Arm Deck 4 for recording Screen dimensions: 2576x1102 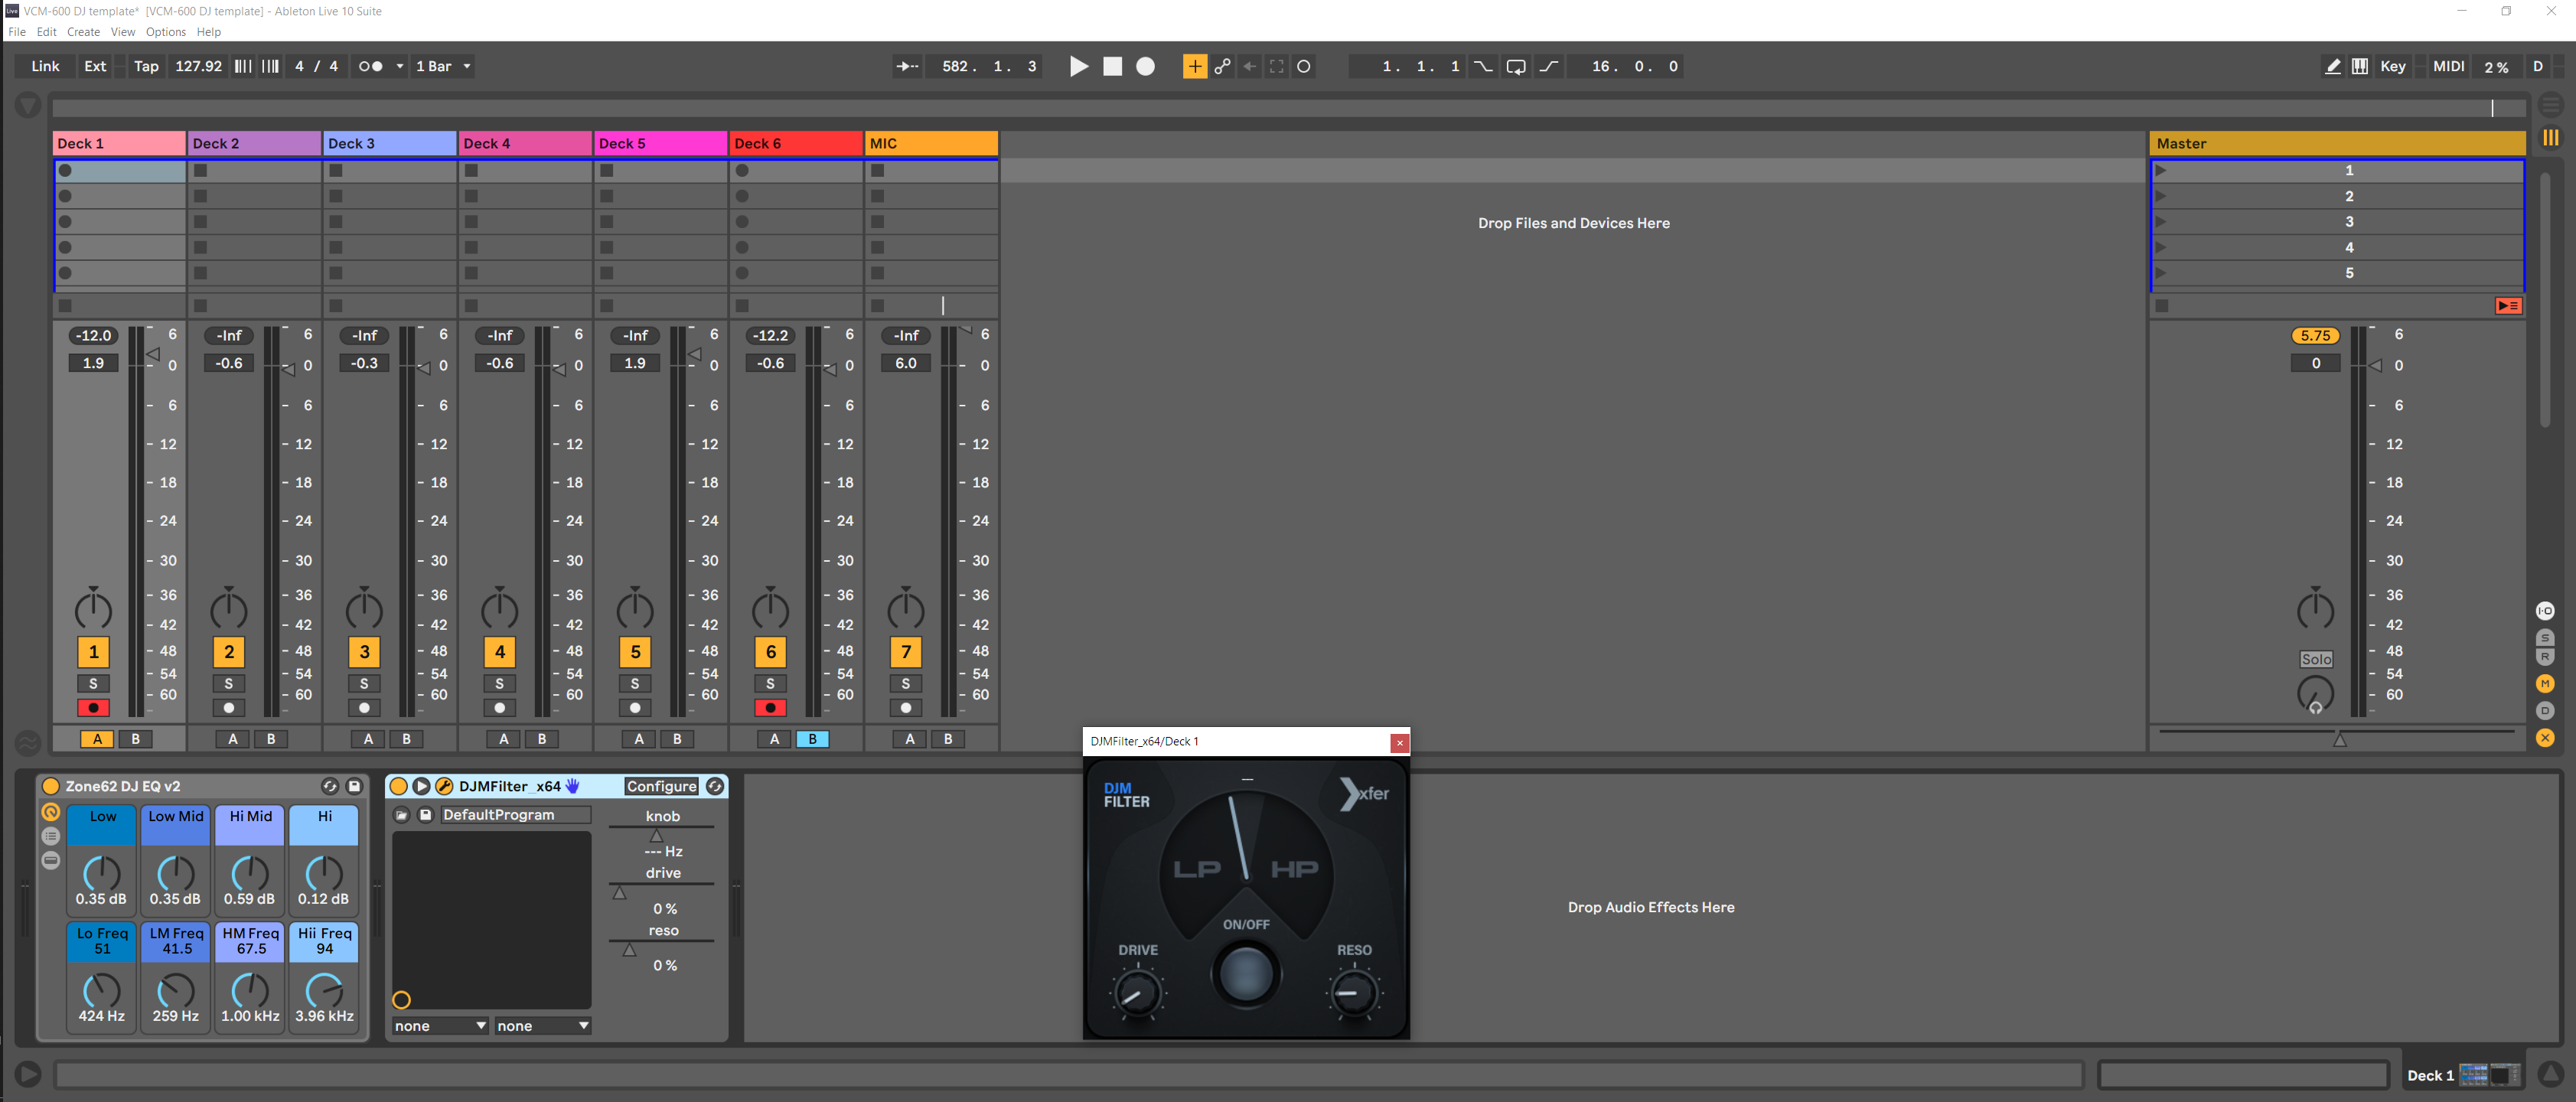(500, 708)
